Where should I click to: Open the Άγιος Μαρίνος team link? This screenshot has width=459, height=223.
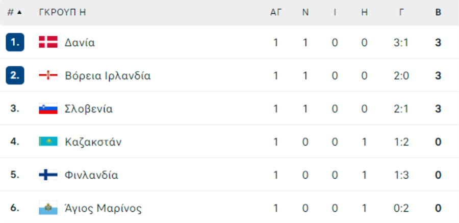103,208
